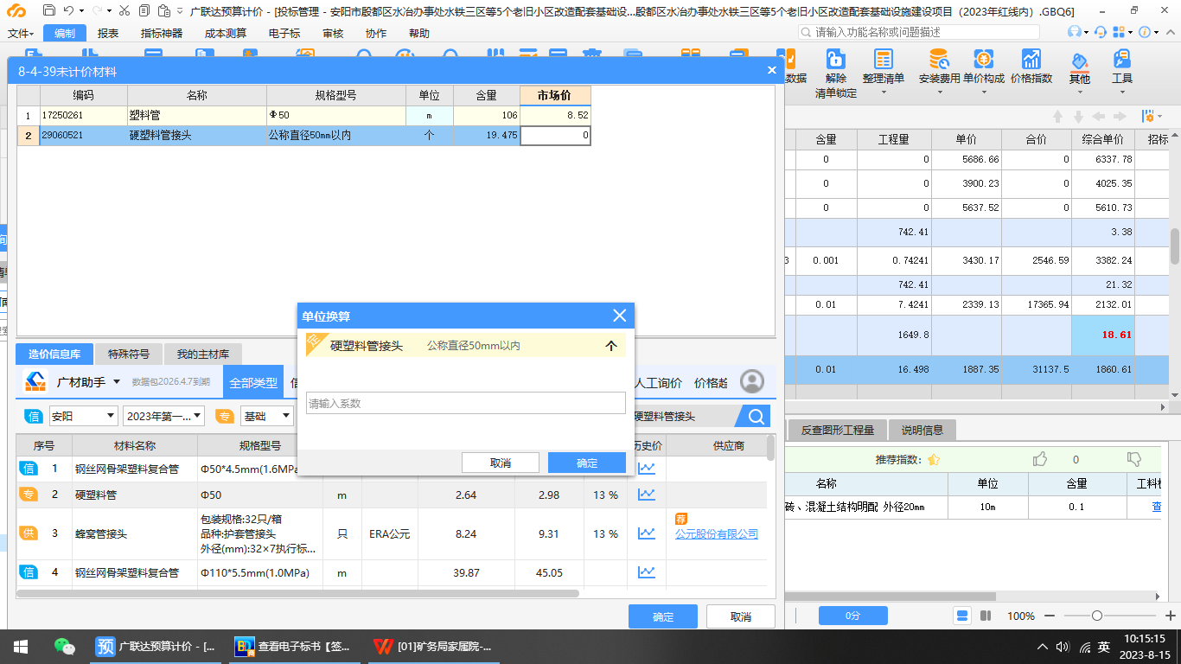Click the info circle icon

click(1145, 32)
